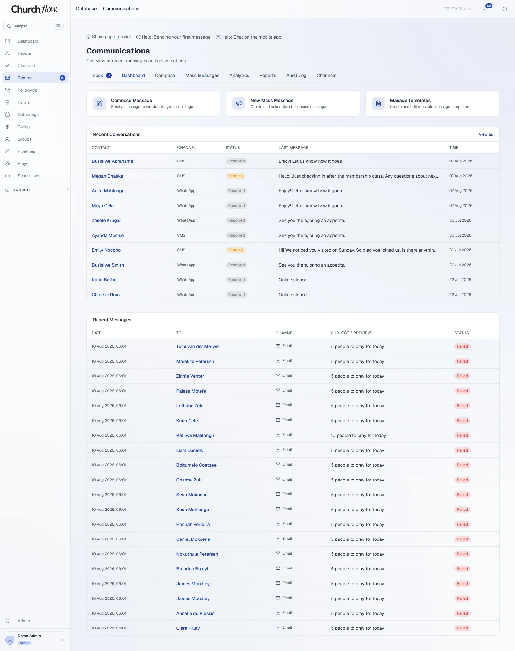Click Show page tutorial

[109, 37]
